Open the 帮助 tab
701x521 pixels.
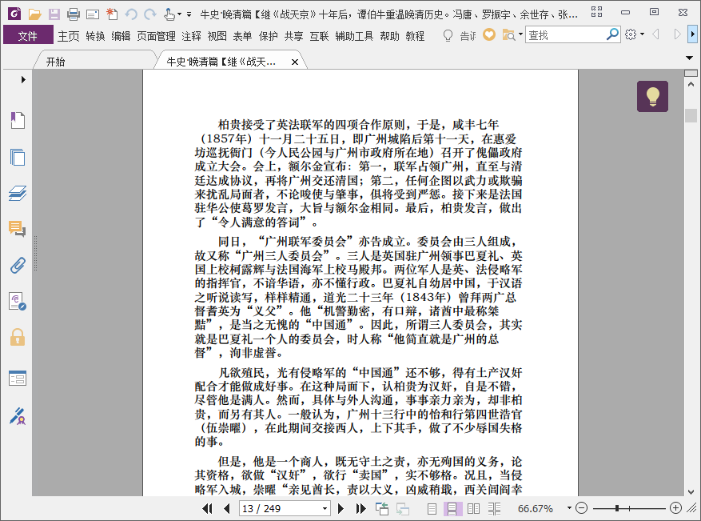pos(389,36)
